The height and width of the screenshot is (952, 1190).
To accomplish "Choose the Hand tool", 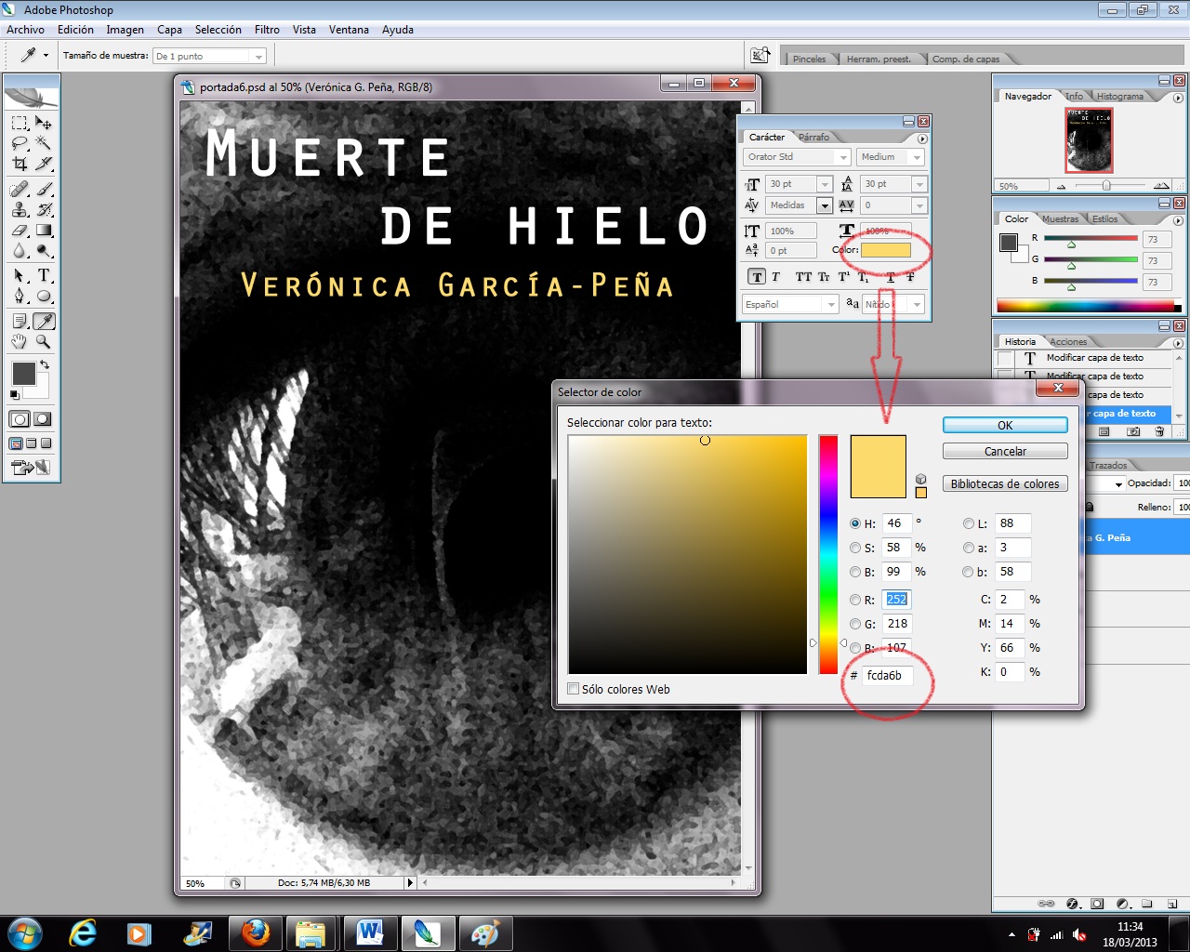I will pyautogui.click(x=20, y=341).
